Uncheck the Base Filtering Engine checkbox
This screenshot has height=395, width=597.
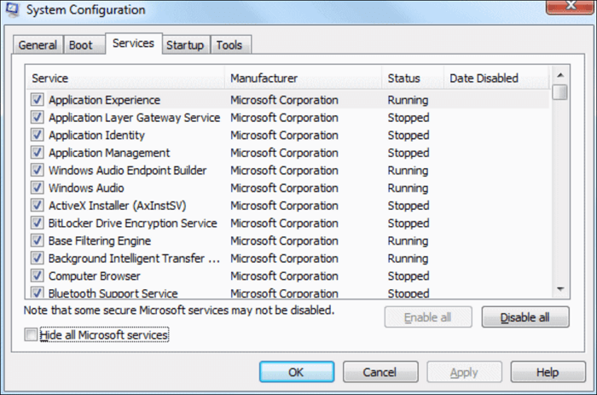38,241
